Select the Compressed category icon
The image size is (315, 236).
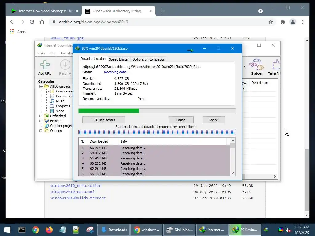pyautogui.click(x=52, y=91)
